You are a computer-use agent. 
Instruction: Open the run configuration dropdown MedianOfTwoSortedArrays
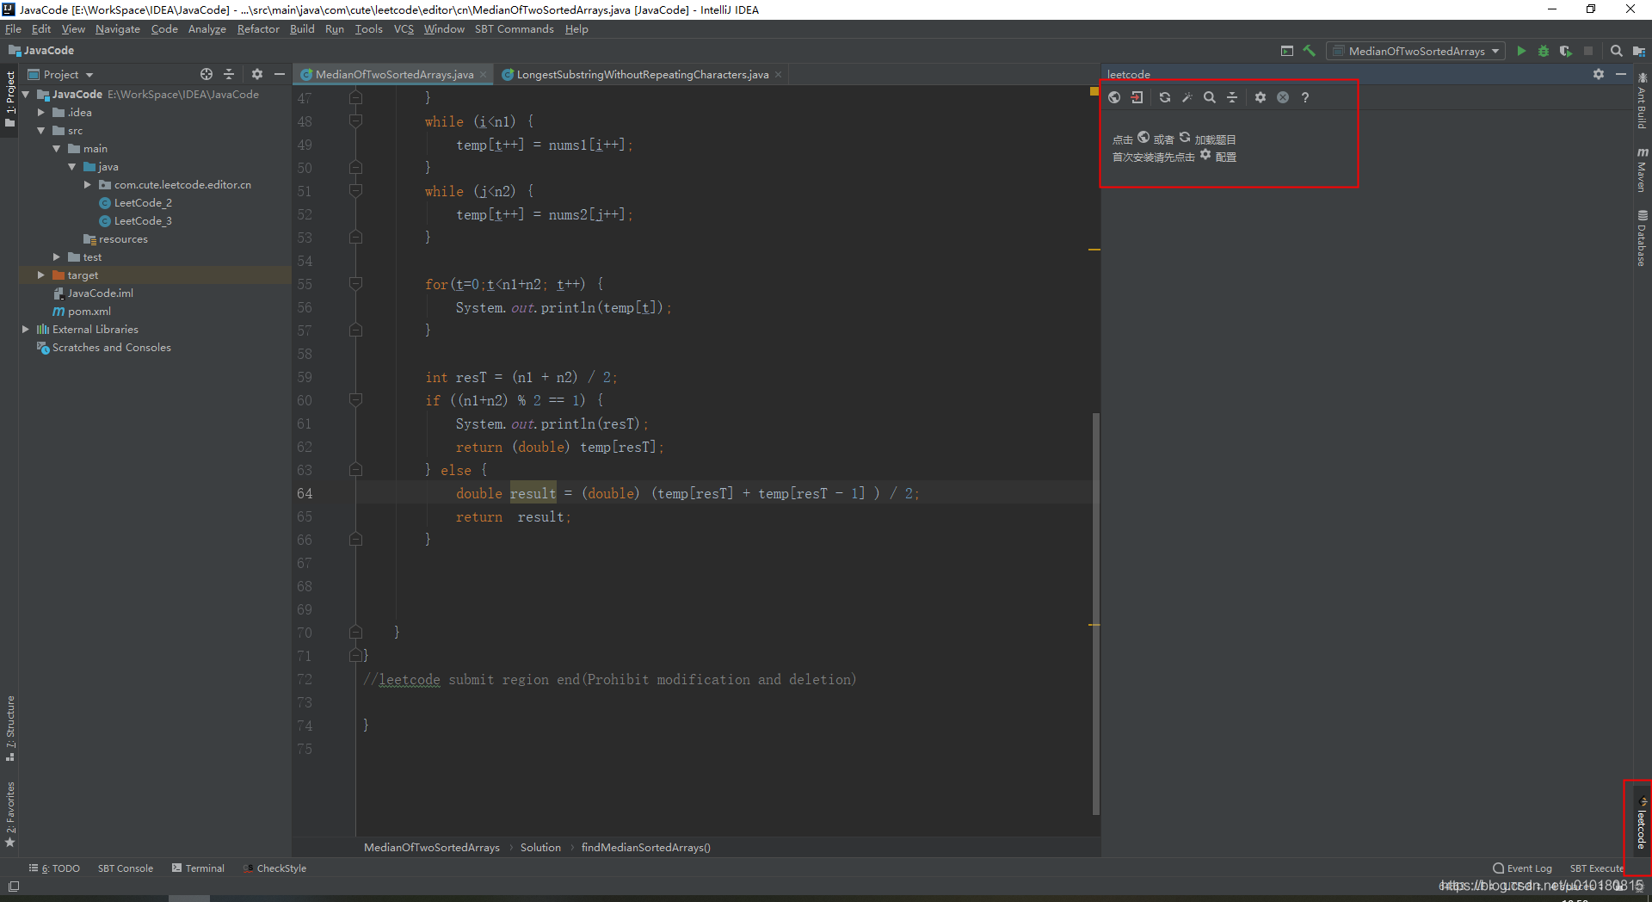click(1414, 51)
